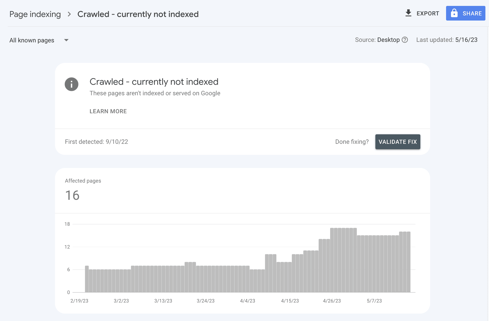Click the Export download icon

pyautogui.click(x=409, y=13)
